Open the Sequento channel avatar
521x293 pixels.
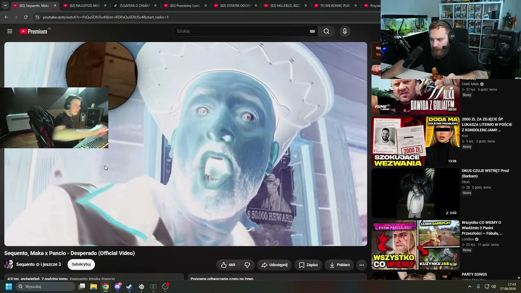click(x=9, y=265)
